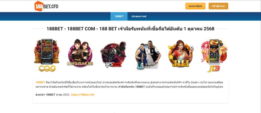
Task: Click the bold เจ้ามือรับพนัน 188BET text
Action: click(131, 87)
